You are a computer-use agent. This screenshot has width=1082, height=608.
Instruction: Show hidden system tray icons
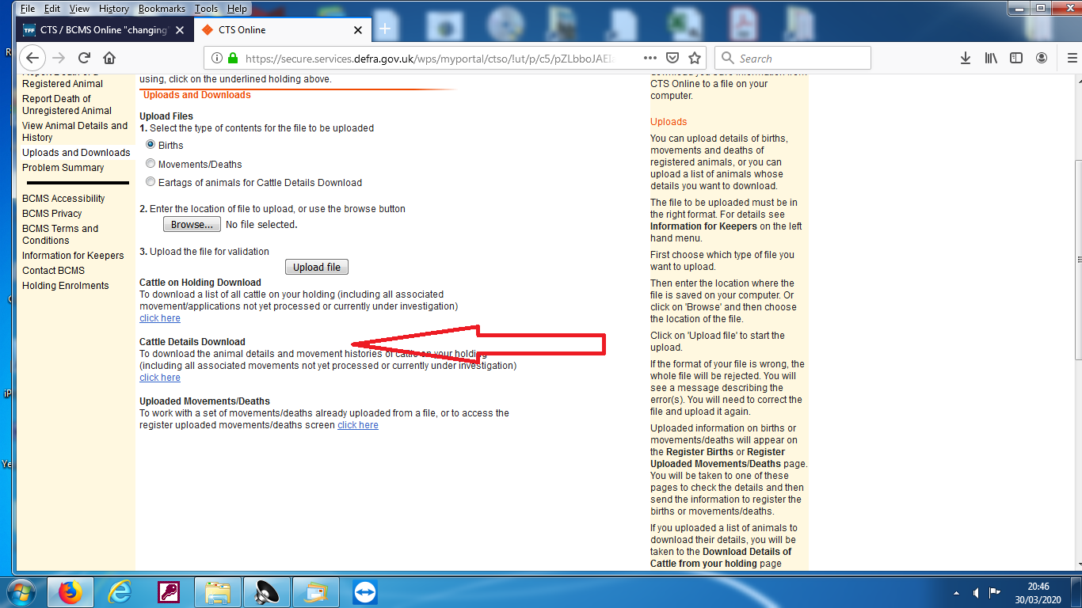click(x=957, y=592)
